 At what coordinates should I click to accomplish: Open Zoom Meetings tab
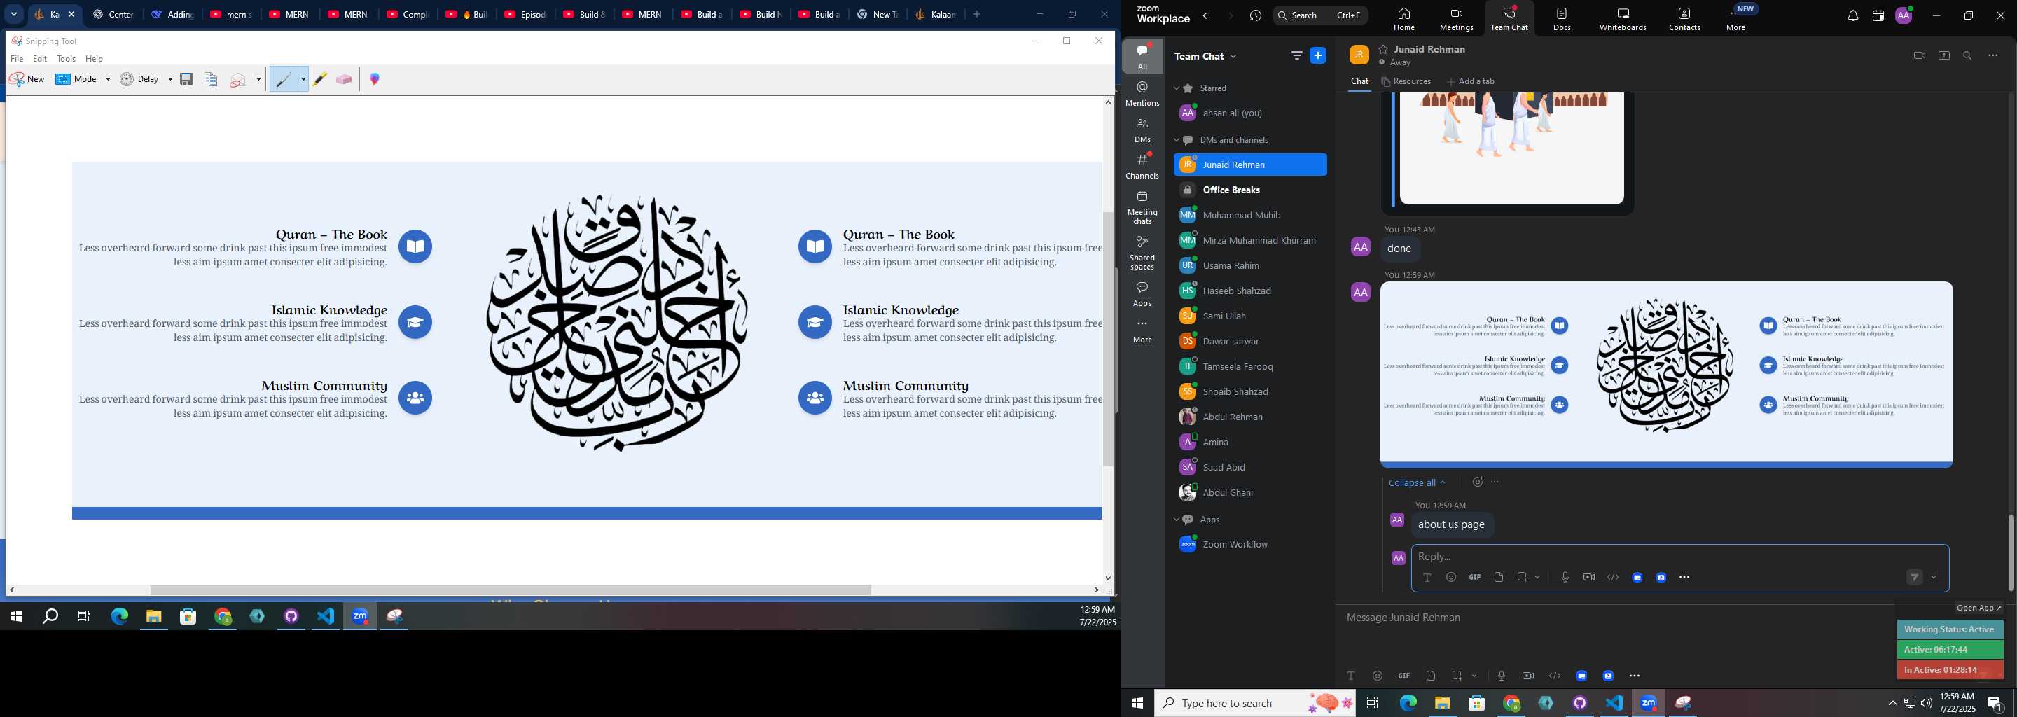coord(1457,19)
